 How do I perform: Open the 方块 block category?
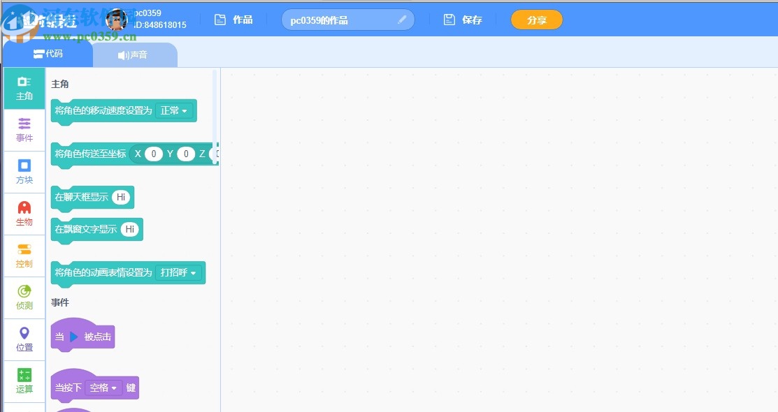[x=24, y=172]
